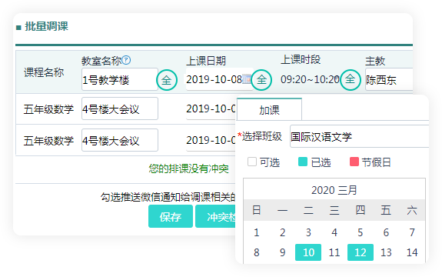Viewport: 442px width, 277px height.
Task: Click first row 五年级数学 course name
Action: (48, 109)
